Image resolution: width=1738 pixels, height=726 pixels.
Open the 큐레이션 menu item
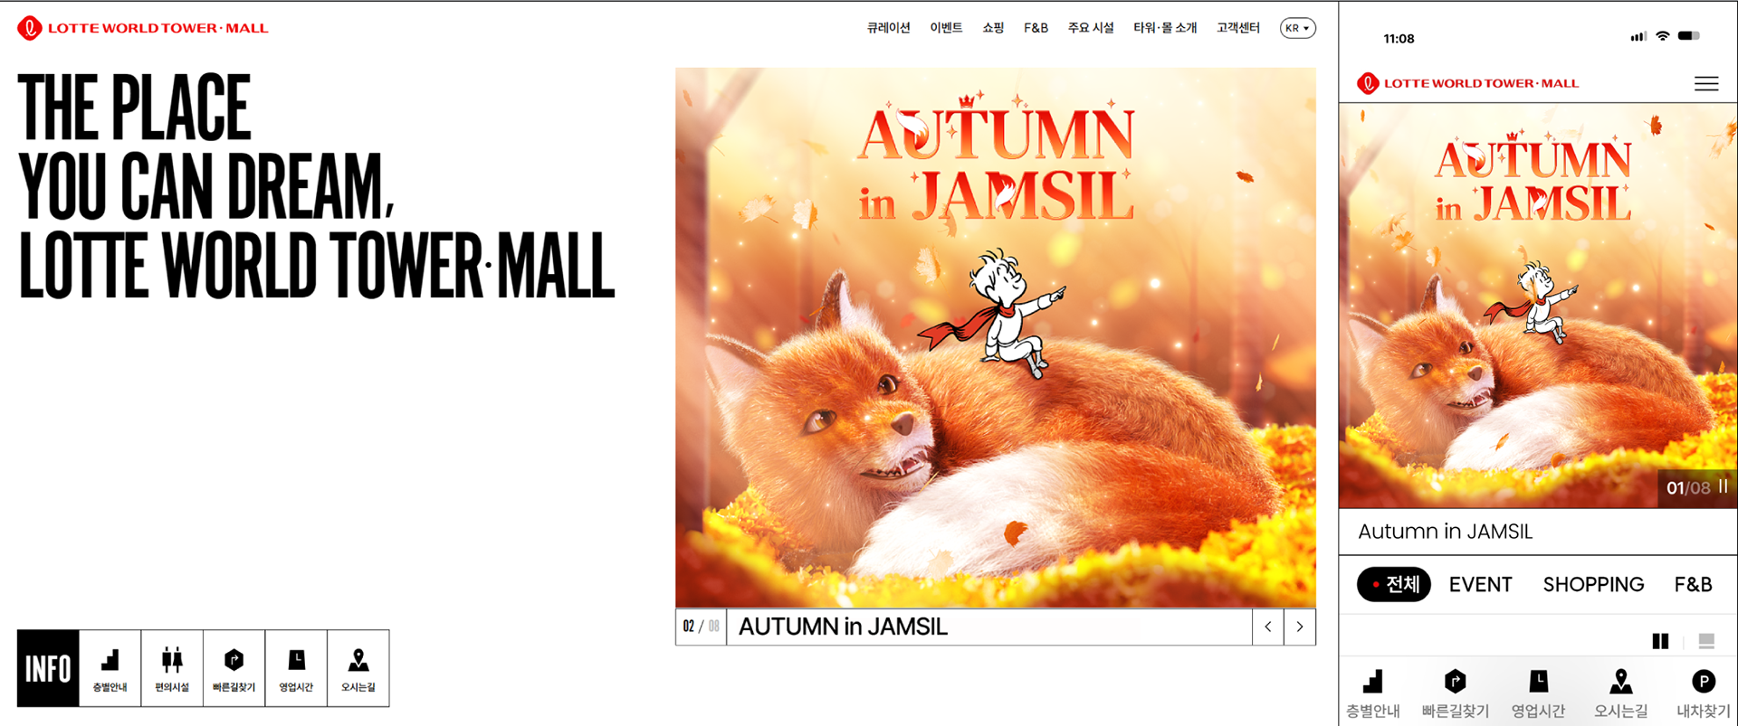[888, 28]
